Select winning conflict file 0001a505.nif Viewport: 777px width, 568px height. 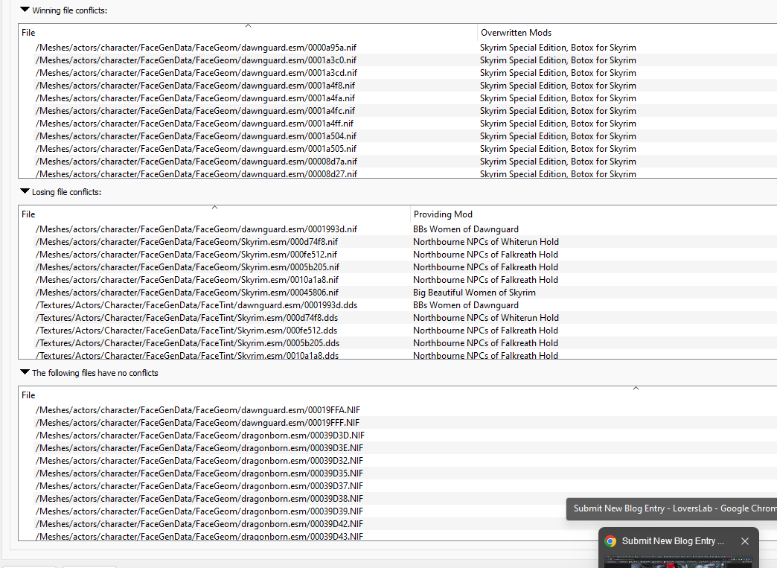tap(196, 149)
